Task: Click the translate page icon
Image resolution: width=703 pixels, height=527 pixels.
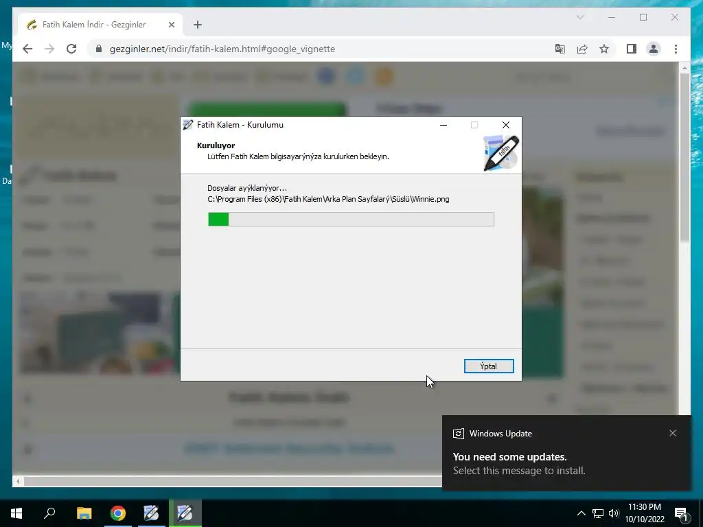Action: (560, 49)
